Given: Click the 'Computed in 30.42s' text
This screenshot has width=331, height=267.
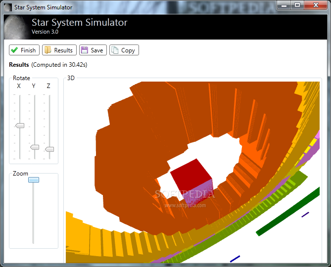Looking at the screenshot, I should pos(59,65).
